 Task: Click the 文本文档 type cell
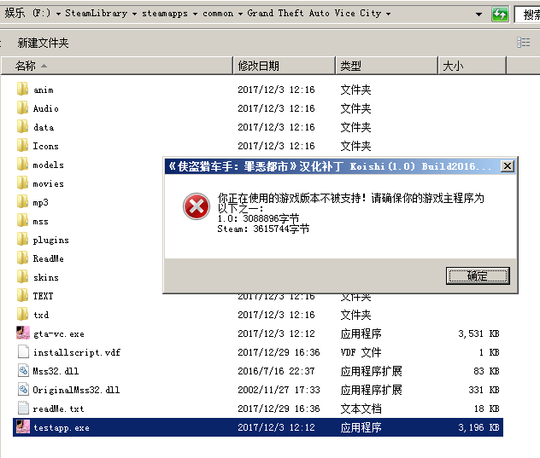[x=361, y=409]
